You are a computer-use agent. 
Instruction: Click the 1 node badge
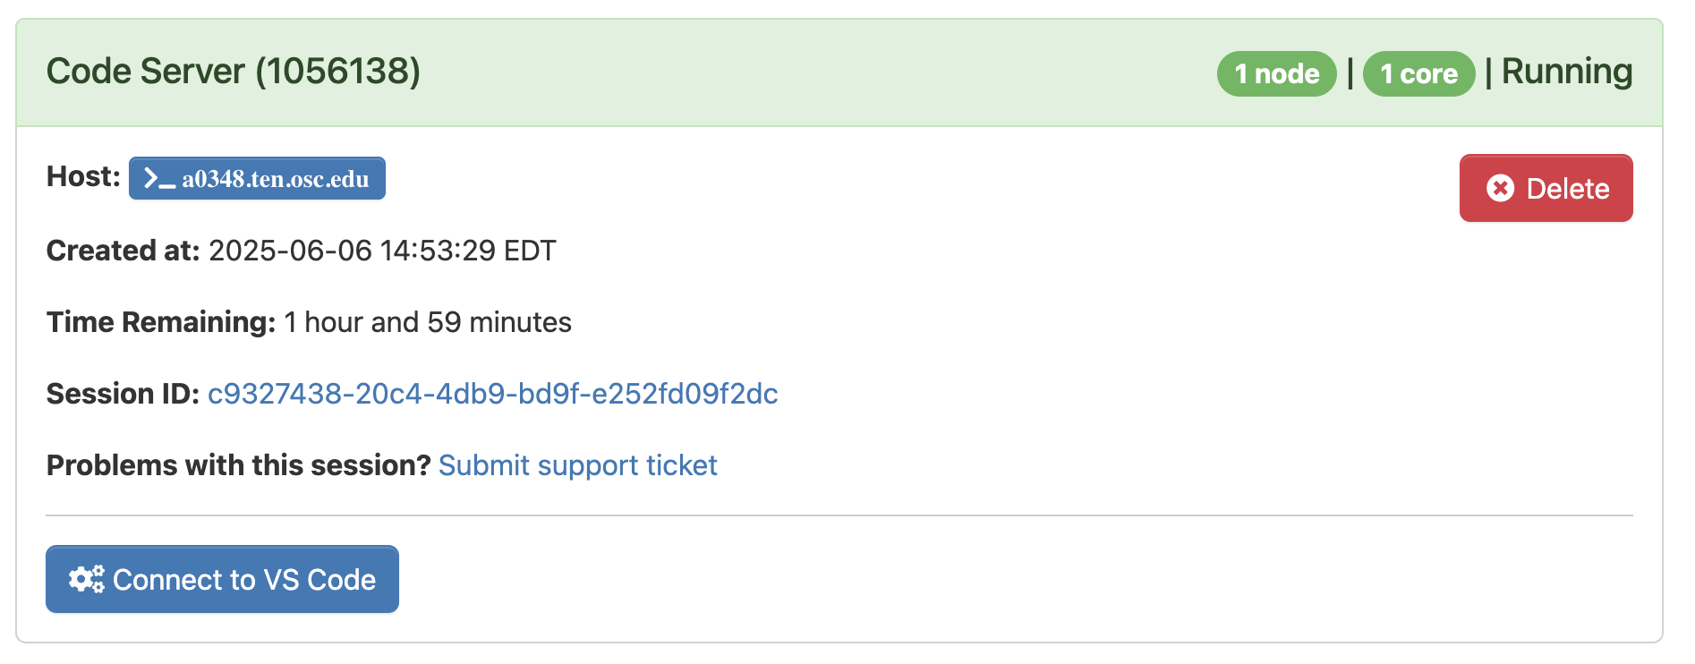click(x=1277, y=73)
